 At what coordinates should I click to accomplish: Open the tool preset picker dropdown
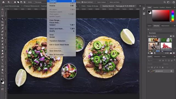point(11,2)
